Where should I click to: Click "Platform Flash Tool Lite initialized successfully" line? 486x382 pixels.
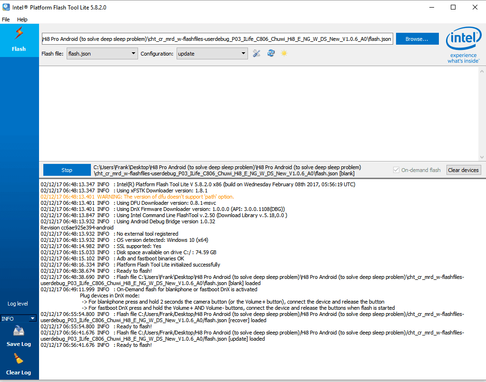[130, 265]
